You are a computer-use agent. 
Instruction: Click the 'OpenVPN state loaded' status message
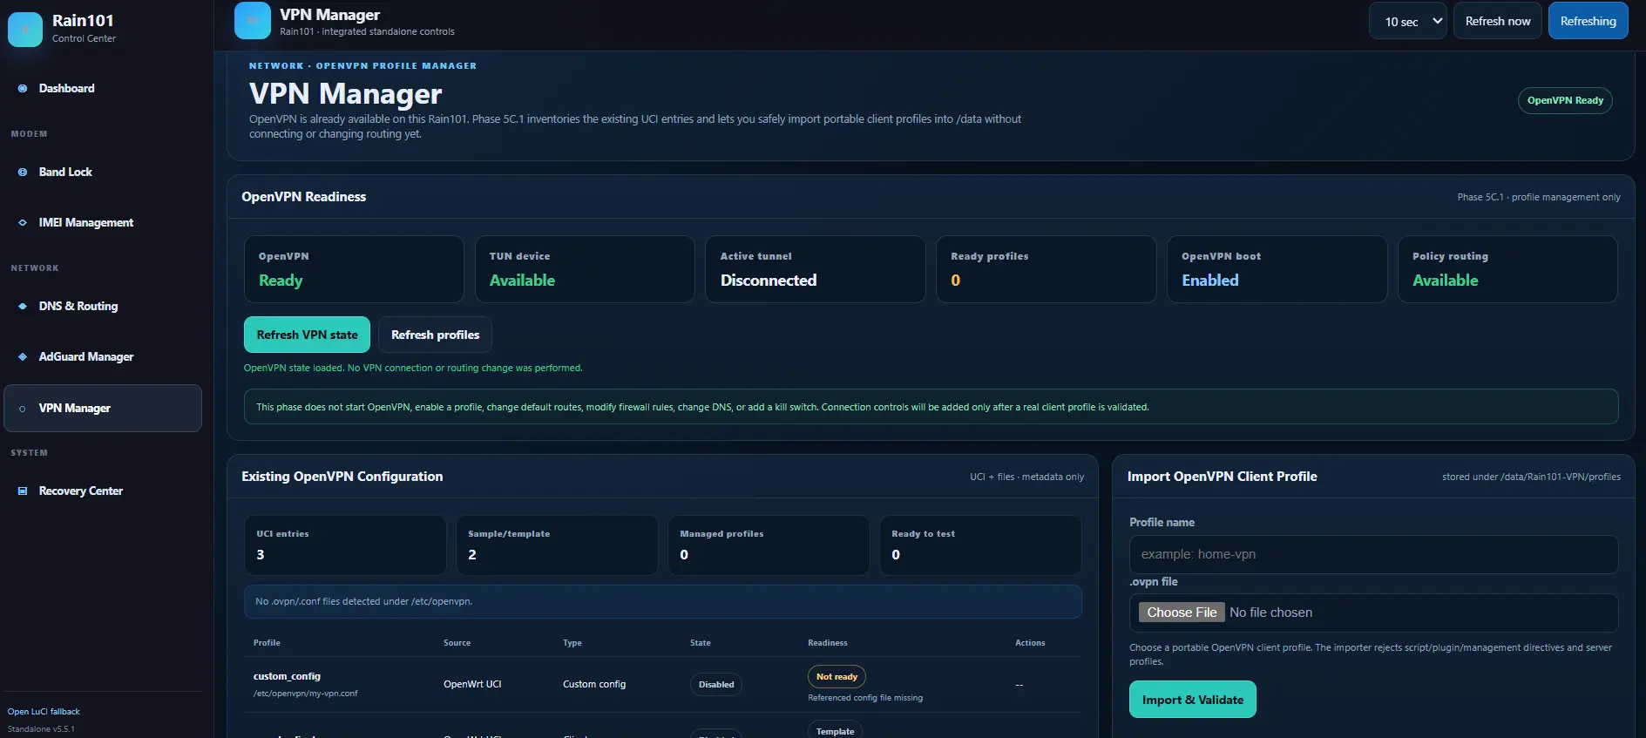pos(413,368)
